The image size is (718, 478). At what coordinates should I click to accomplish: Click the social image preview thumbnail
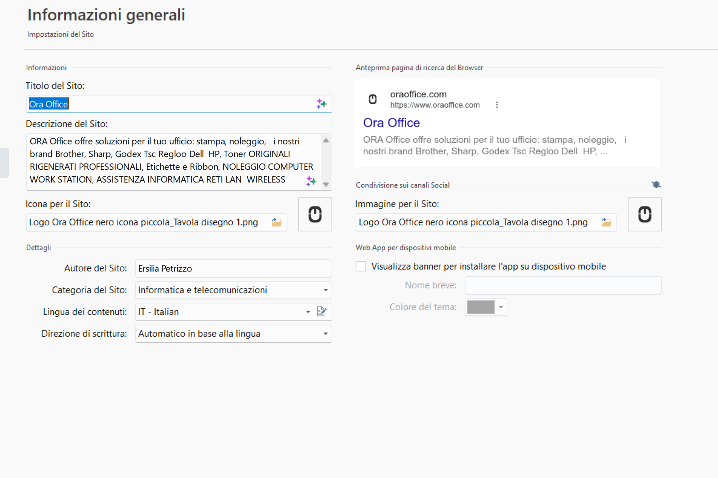pyautogui.click(x=645, y=214)
